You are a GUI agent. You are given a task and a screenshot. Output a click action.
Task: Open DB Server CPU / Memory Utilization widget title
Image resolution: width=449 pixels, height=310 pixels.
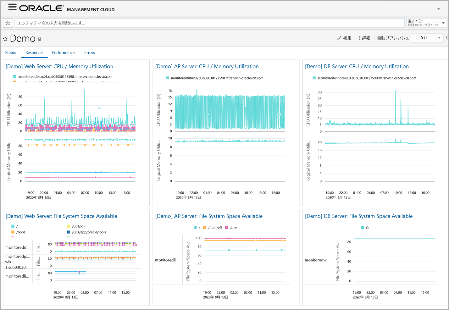pos(357,66)
